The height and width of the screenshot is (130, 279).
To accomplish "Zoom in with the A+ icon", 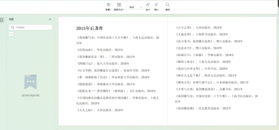I will [148, 5].
